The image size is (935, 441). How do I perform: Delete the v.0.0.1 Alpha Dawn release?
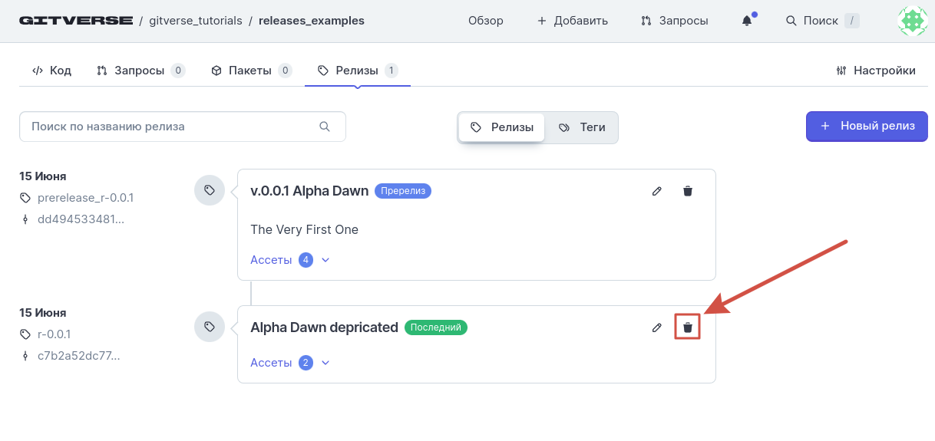click(x=688, y=191)
